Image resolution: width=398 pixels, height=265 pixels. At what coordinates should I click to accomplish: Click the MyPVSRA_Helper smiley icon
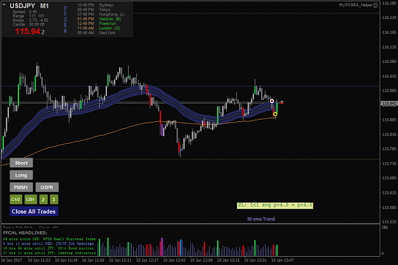(x=376, y=5)
